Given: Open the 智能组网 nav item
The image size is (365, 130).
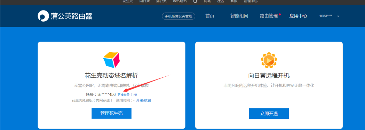Looking at the screenshot, I should (239, 16).
